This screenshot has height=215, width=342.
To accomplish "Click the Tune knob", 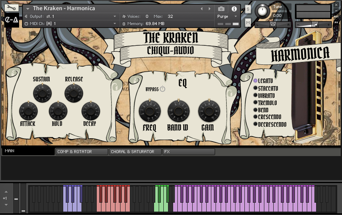I will click(263, 11).
